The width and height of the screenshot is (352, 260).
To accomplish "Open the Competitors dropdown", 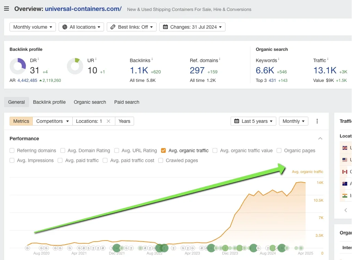I will (x=53, y=121).
